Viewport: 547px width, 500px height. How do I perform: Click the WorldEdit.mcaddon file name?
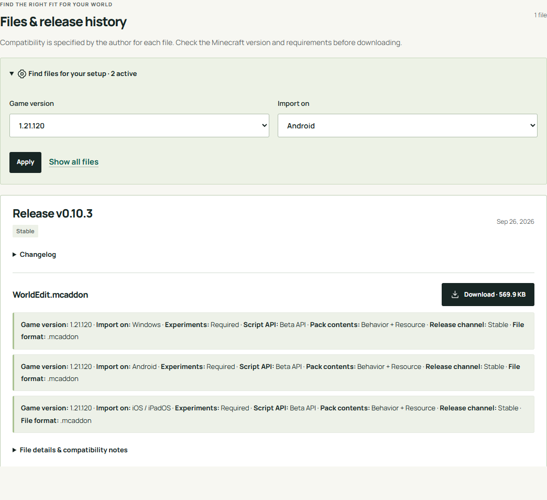tap(50, 295)
